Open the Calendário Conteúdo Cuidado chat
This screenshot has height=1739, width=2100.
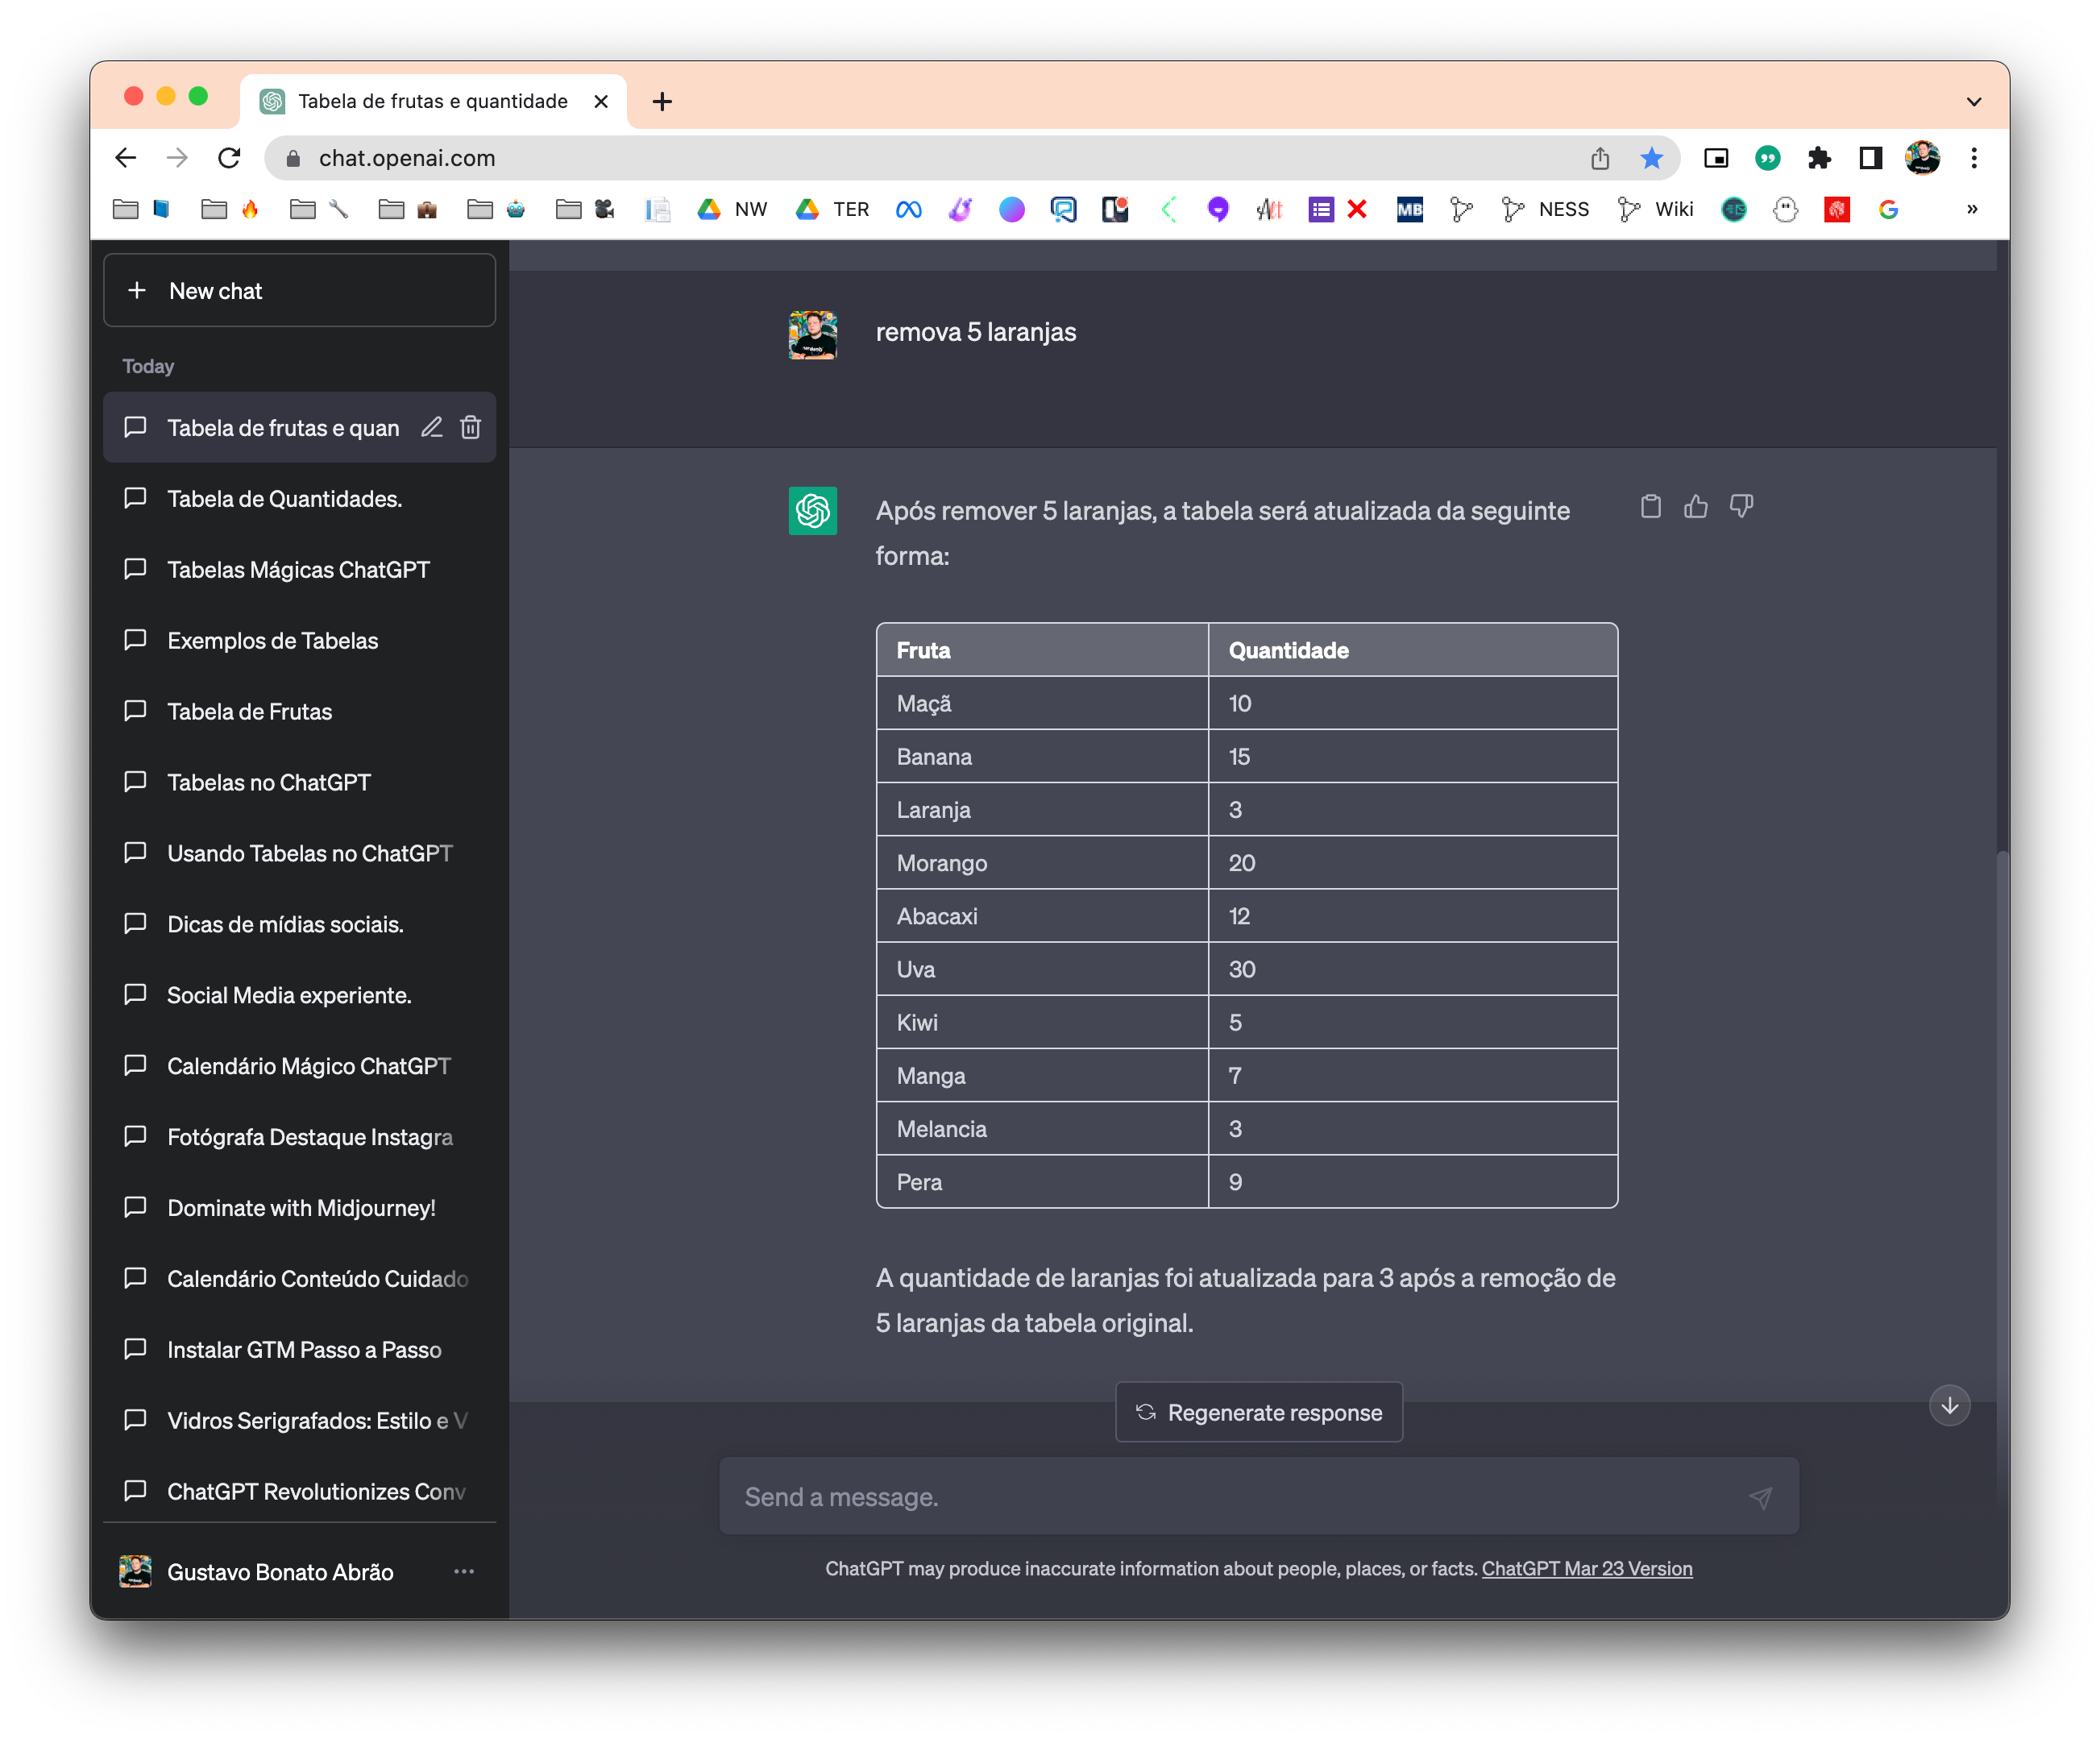pyautogui.click(x=300, y=1279)
